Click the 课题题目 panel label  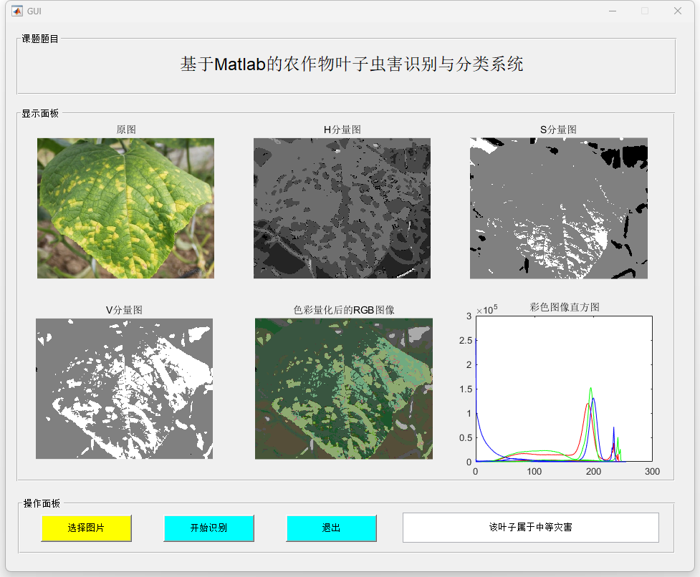40,39
